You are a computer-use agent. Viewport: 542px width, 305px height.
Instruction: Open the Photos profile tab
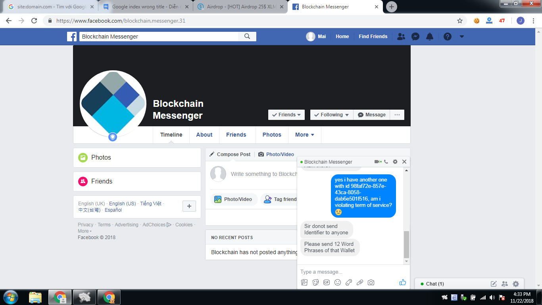coord(272,135)
